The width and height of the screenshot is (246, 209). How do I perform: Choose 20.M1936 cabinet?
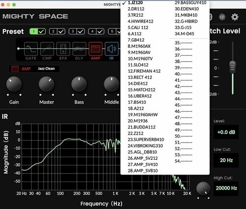click(138, 121)
